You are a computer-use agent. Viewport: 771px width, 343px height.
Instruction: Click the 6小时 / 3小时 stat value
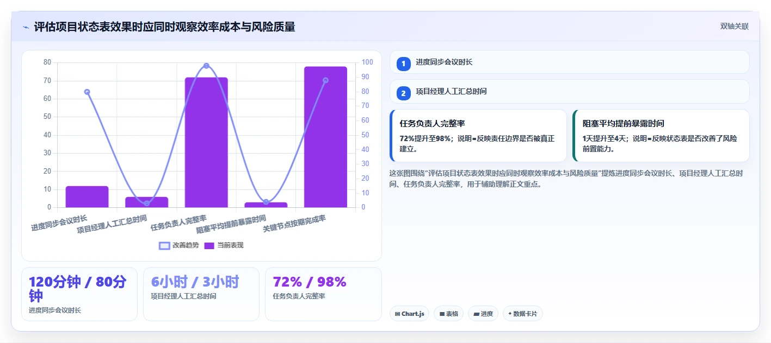195,282
